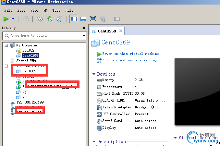220x146 pixels.
Task: Collapse the My Computer tree node
Action: tap(6, 45)
